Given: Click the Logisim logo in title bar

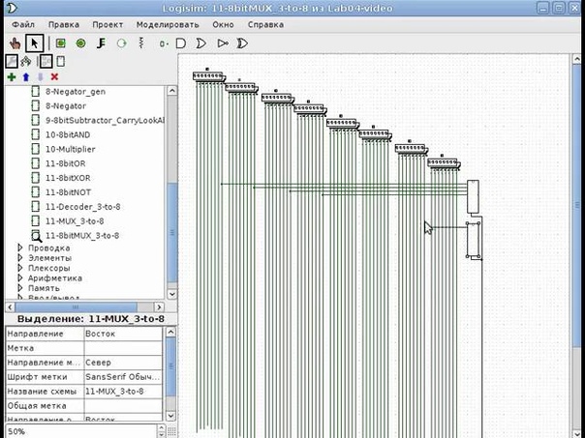Looking at the screenshot, I should (12, 8).
